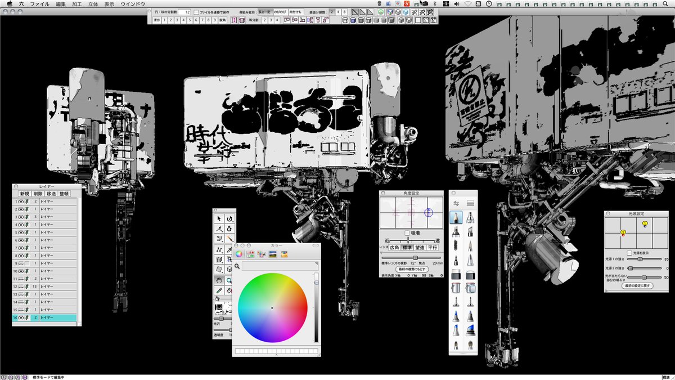Select the polyline N-shaped tool
Image resolution: width=675 pixels, height=380 pixels.
(x=219, y=249)
